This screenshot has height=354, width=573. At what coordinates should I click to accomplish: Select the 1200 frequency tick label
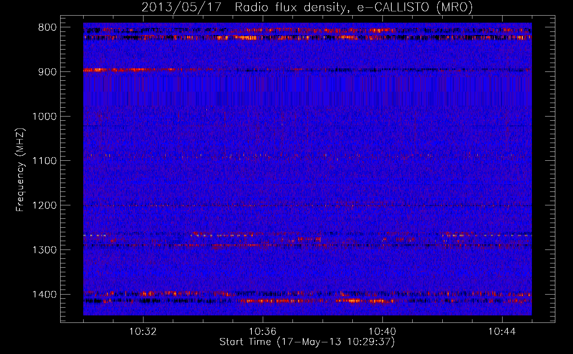pyautogui.click(x=44, y=206)
